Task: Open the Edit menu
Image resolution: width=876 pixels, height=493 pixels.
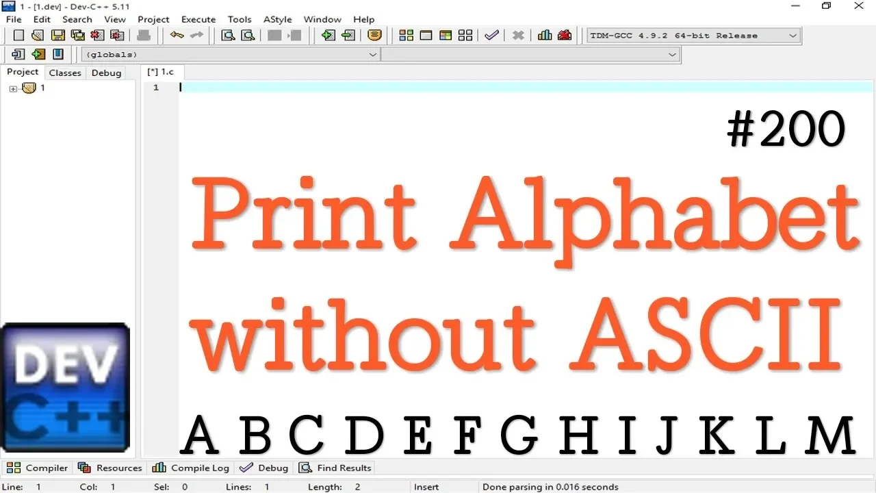Action: click(x=42, y=19)
